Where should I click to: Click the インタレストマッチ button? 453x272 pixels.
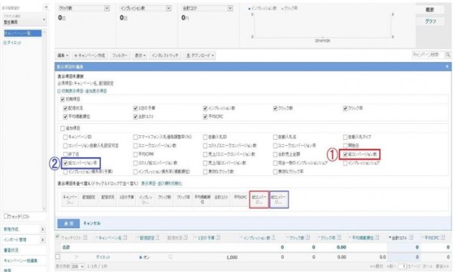165,55
